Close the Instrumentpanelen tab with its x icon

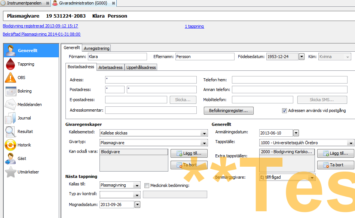(48, 3)
